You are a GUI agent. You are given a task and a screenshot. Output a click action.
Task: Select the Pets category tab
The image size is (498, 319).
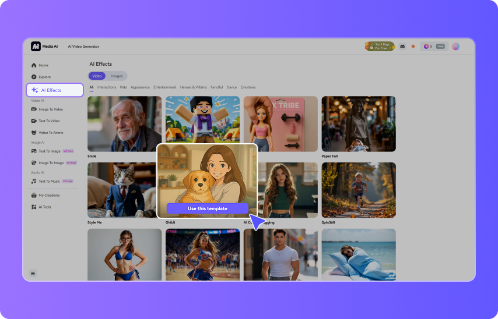point(123,87)
